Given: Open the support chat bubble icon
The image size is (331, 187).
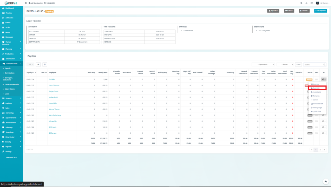Looking at the screenshot, I should pyautogui.click(x=325, y=181).
